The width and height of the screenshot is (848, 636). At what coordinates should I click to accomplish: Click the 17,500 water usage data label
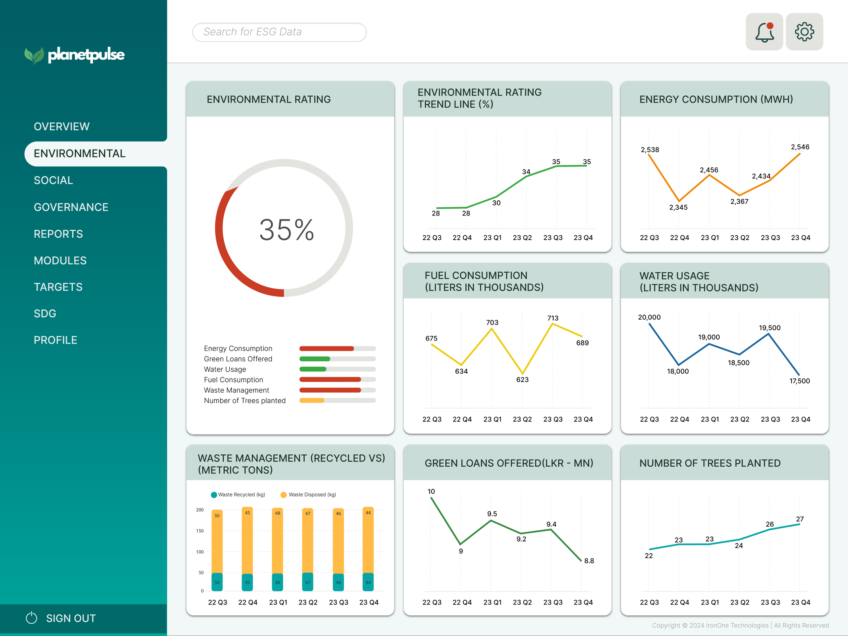tap(800, 381)
